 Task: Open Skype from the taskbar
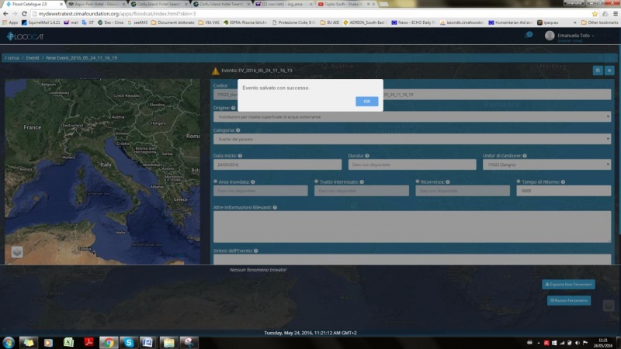pos(129,342)
